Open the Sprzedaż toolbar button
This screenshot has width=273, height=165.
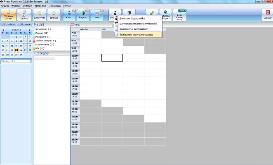(54, 15)
